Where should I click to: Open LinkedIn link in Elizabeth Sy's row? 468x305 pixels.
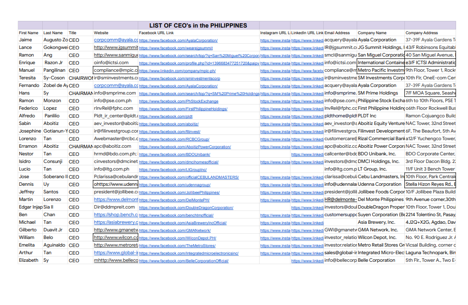click(307, 261)
